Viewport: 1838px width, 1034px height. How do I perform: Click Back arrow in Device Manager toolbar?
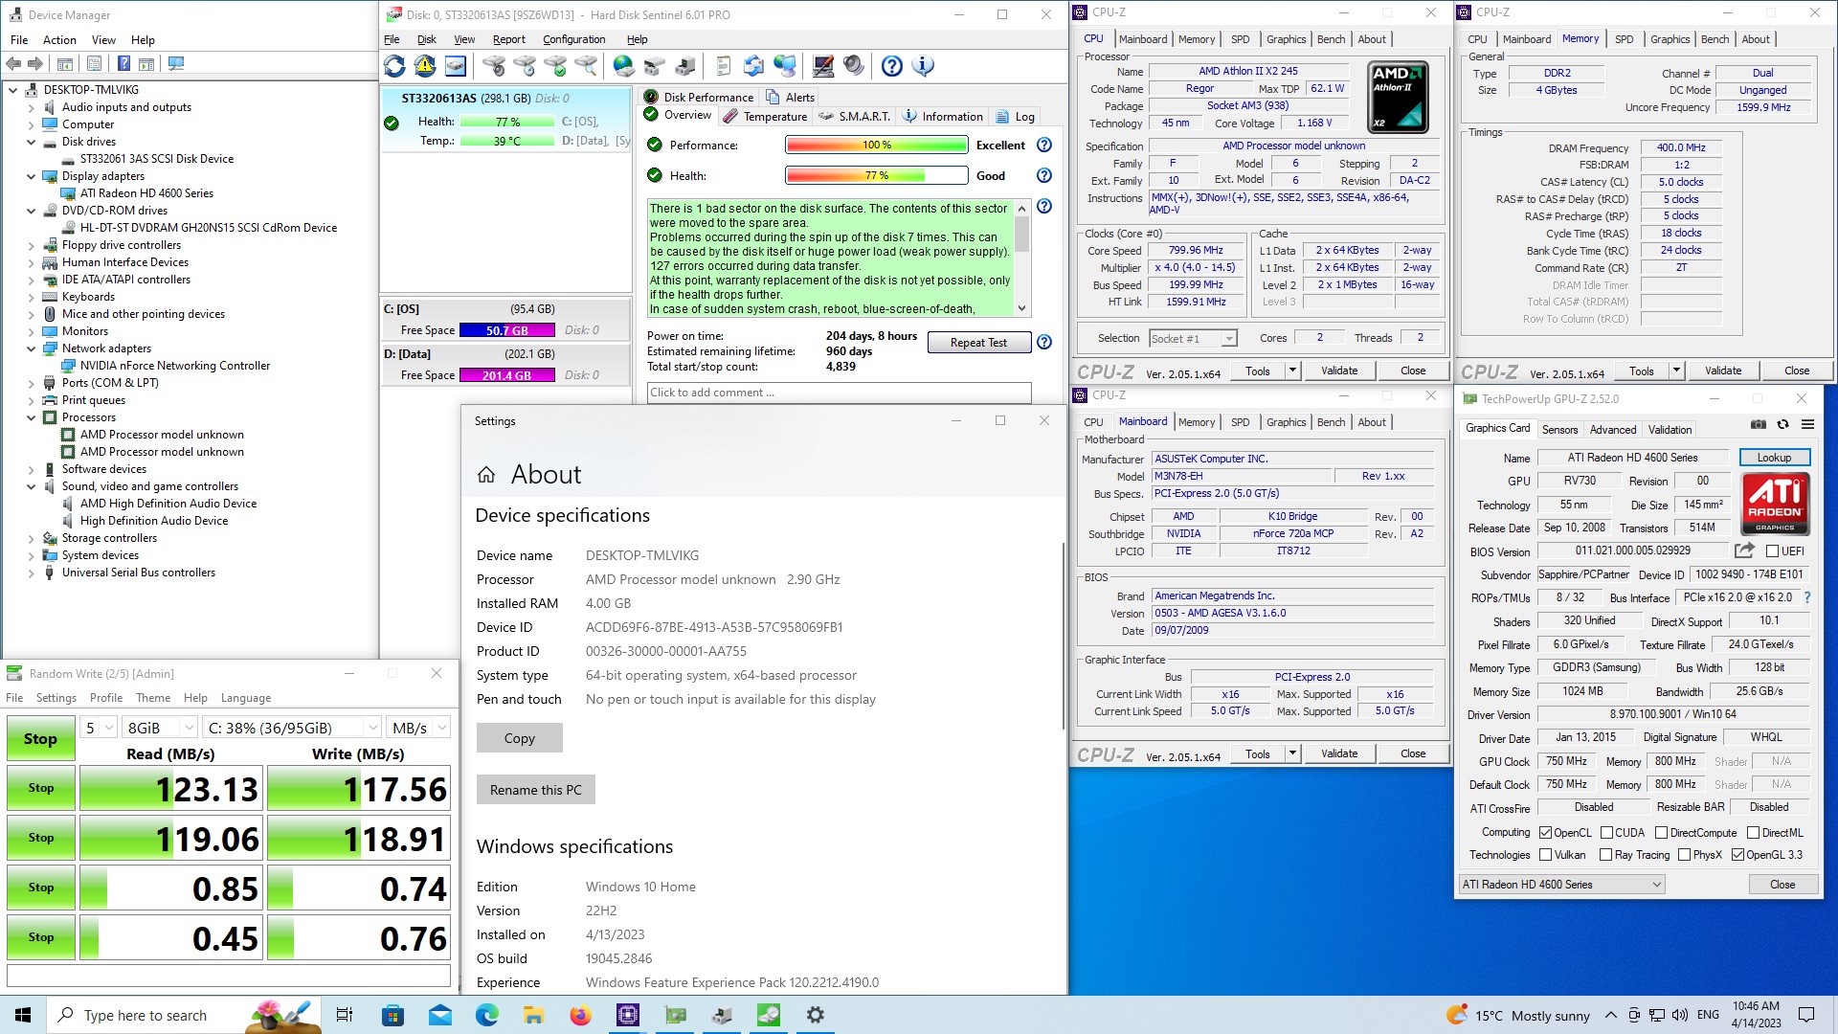13,64
